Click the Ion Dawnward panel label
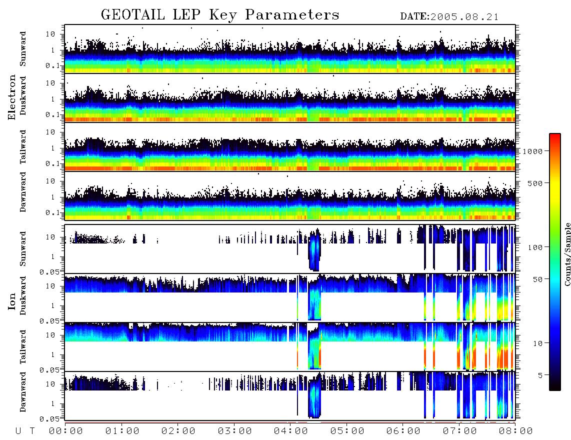This screenshot has width=571, height=440. (x=23, y=392)
